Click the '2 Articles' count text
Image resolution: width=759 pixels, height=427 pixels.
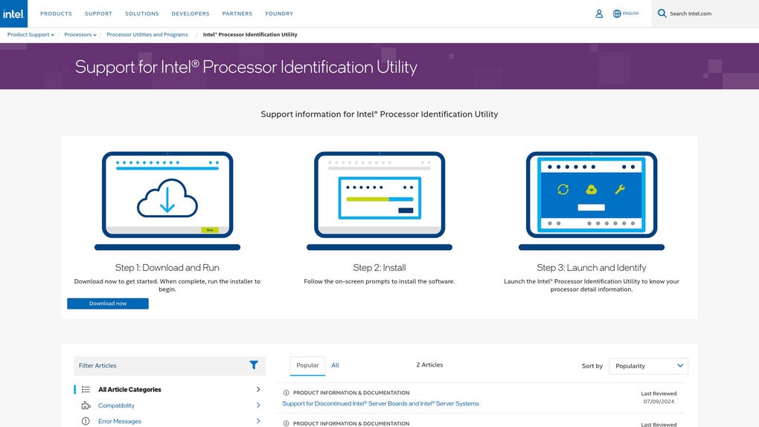tap(429, 365)
